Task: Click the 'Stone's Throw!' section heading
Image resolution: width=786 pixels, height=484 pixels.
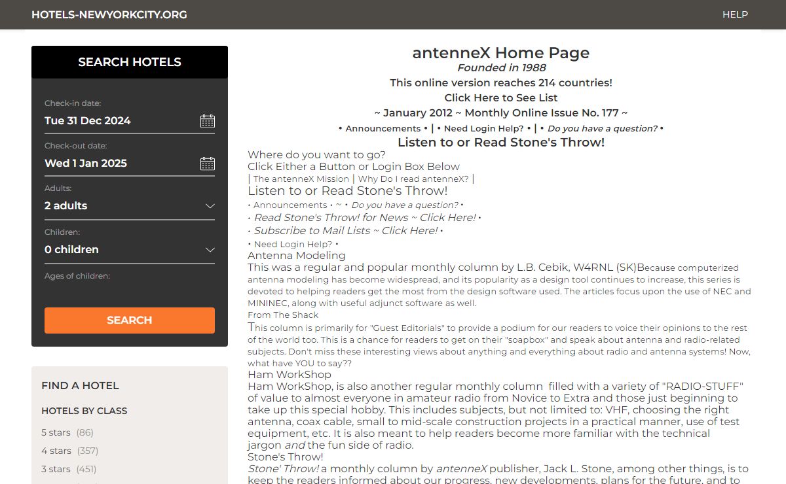Action: pos(286,457)
